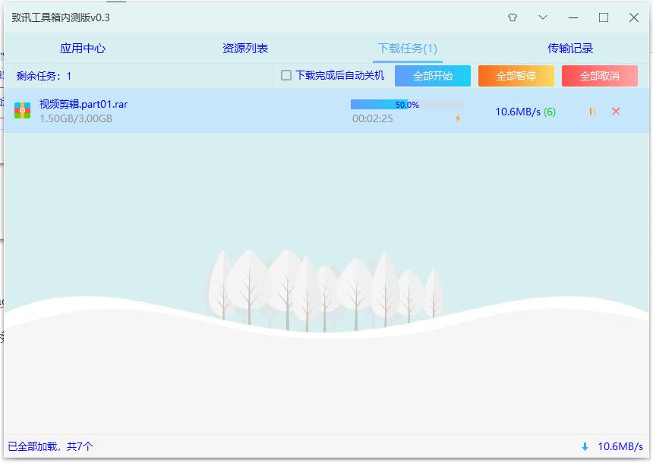Screen dimensions: 653x463
Task: Open the skin theme shirt icon
Action: click(x=513, y=17)
